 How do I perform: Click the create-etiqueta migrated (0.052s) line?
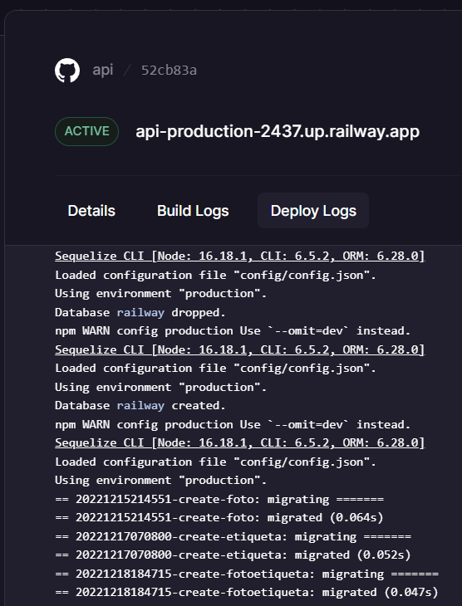click(233, 555)
